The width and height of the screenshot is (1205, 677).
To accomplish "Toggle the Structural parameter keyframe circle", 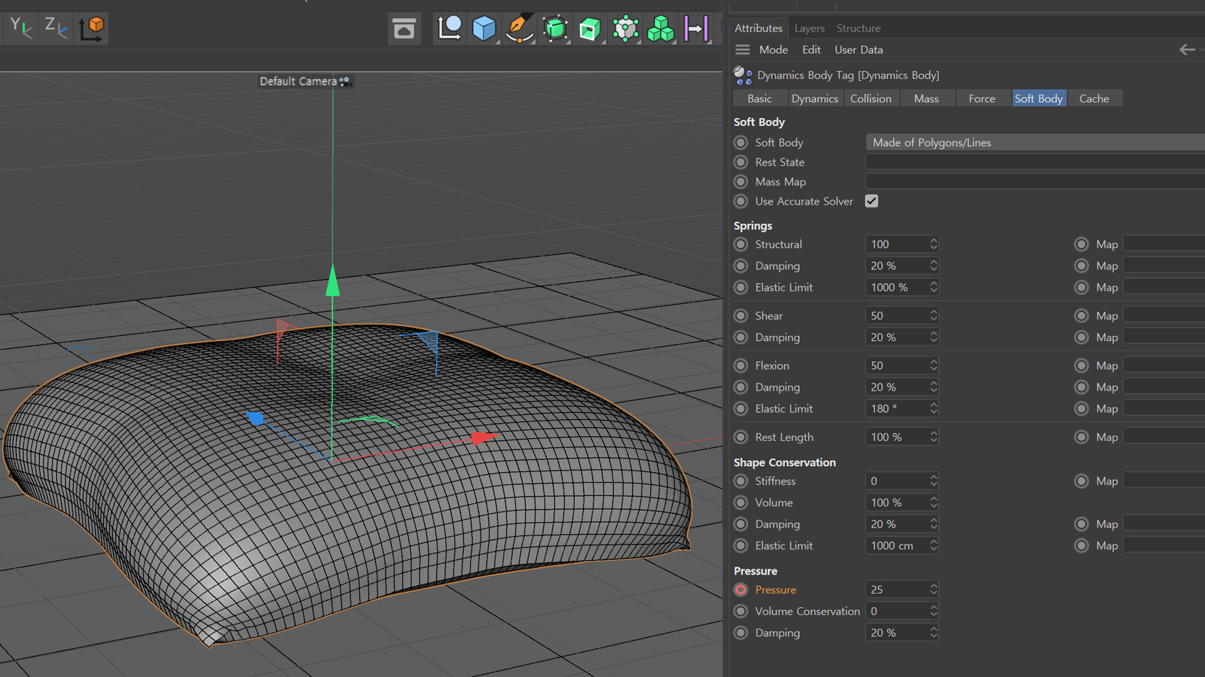I will (x=741, y=244).
